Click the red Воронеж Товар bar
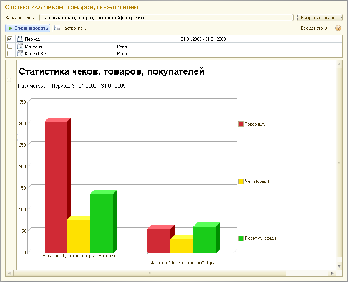Screen dimensions: 348x282 (56, 187)
